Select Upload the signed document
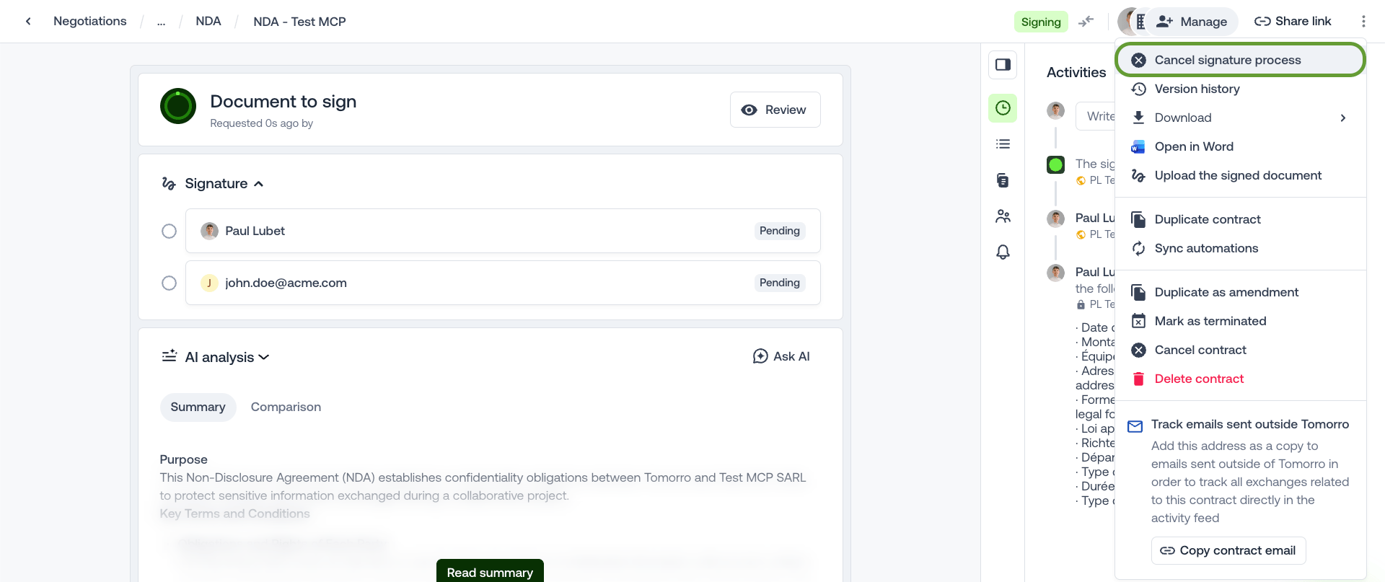The image size is (1385, 582). (x=1240, y=175)
